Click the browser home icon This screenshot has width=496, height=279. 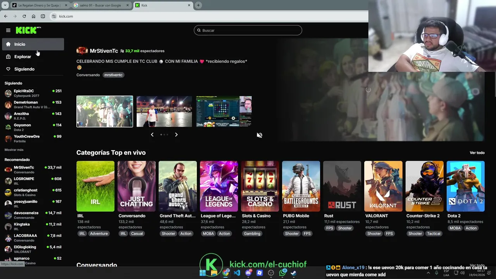(33, 16)
